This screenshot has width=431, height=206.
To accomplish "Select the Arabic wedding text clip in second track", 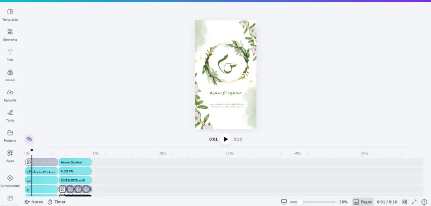I will [41, 171].
